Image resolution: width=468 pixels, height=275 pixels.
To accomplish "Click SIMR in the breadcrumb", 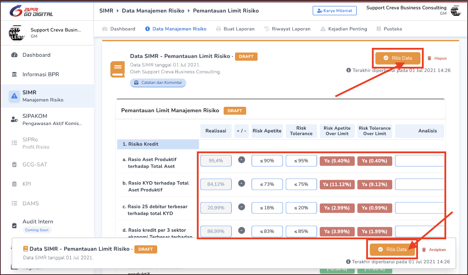I will [106, 11].
